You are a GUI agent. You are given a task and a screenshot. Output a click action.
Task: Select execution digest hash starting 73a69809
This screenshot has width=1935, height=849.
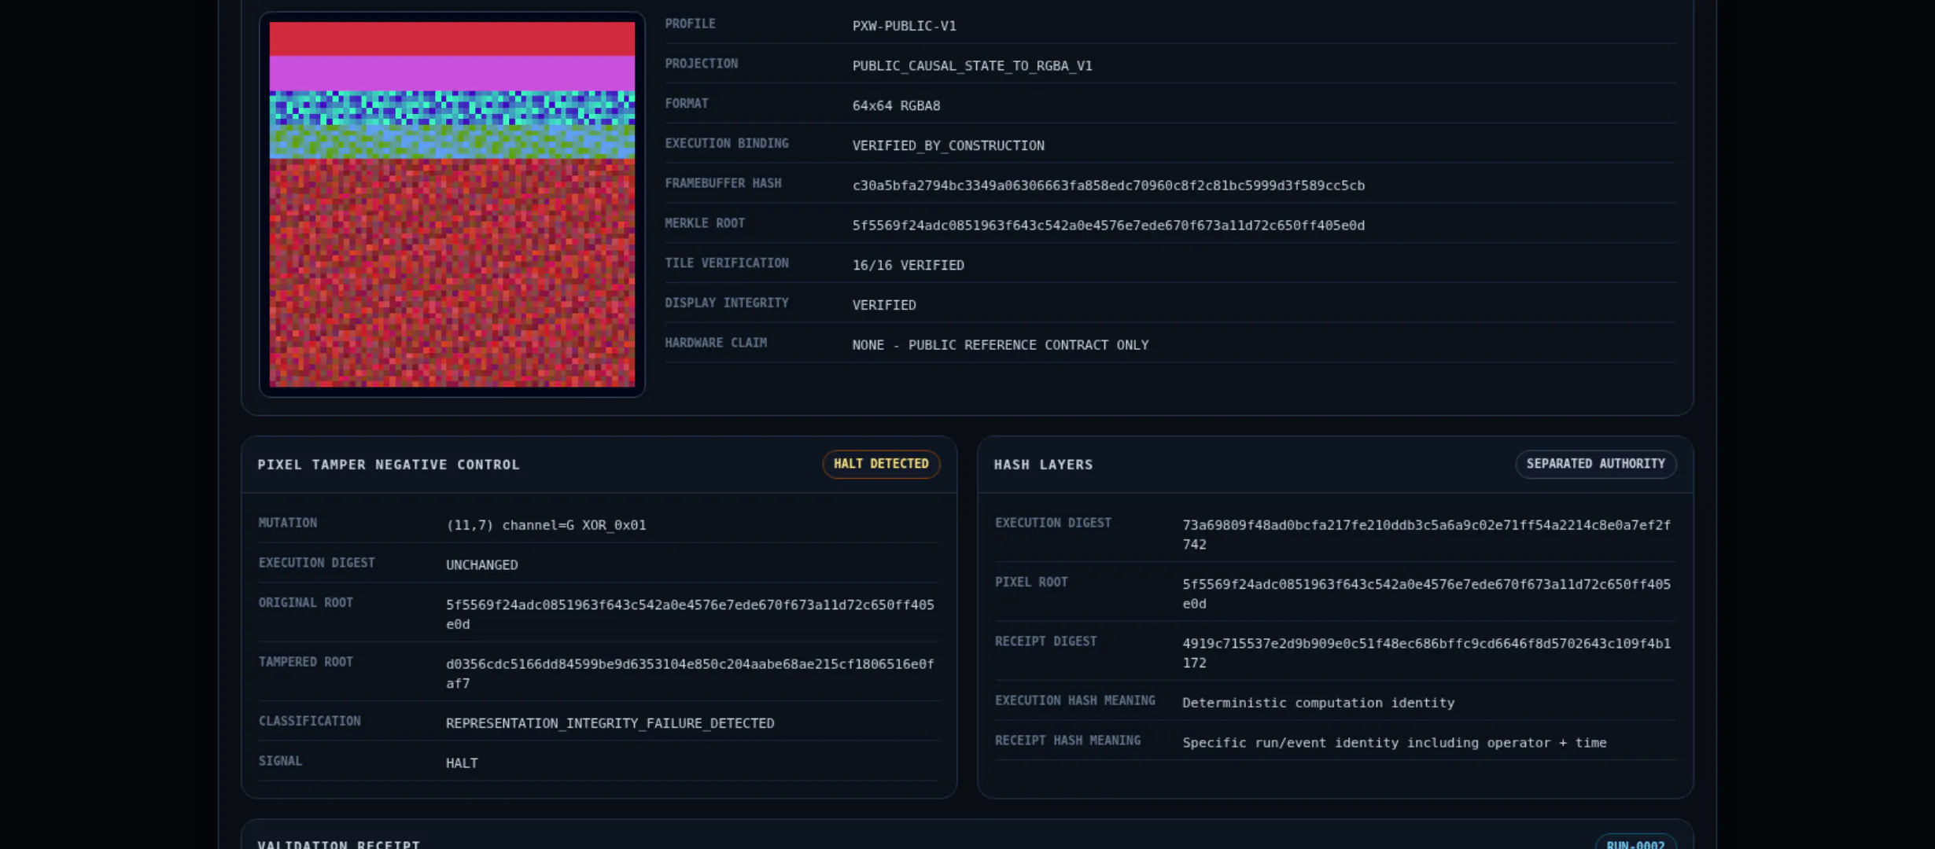coord(1426,535)
